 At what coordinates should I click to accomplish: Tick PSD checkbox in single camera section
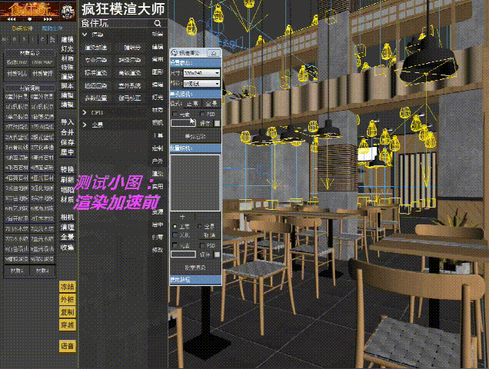(x=202, y=115)
